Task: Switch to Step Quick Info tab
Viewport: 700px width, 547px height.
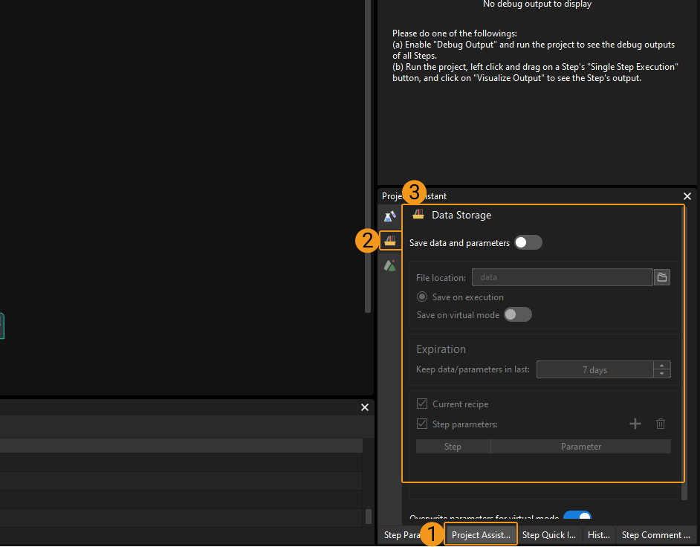Action: [x=548, y=535]
